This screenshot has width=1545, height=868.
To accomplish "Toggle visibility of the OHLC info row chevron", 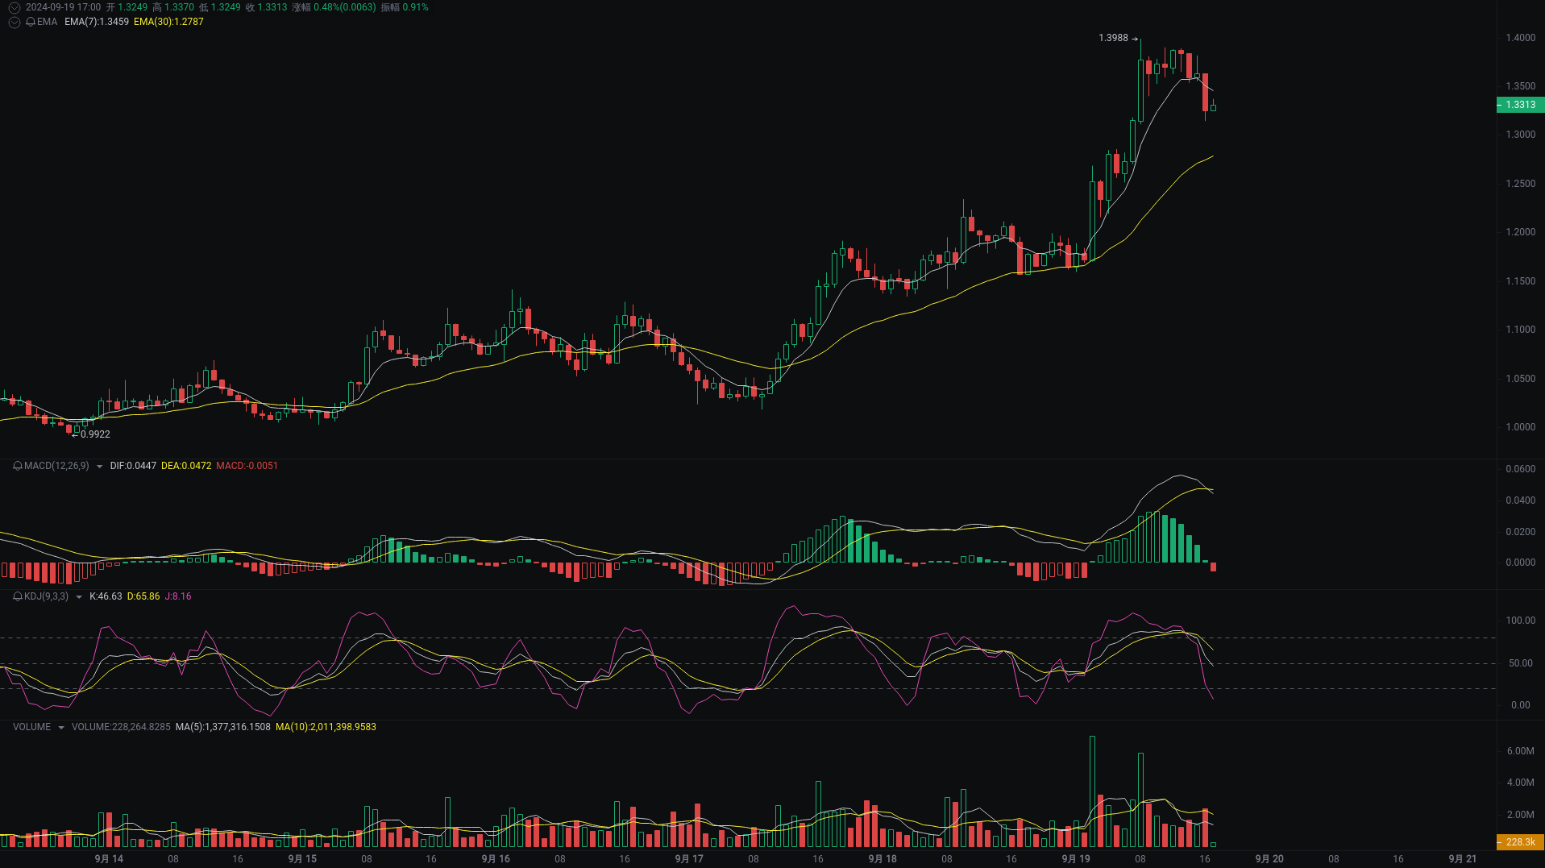I will click(14, 7).
